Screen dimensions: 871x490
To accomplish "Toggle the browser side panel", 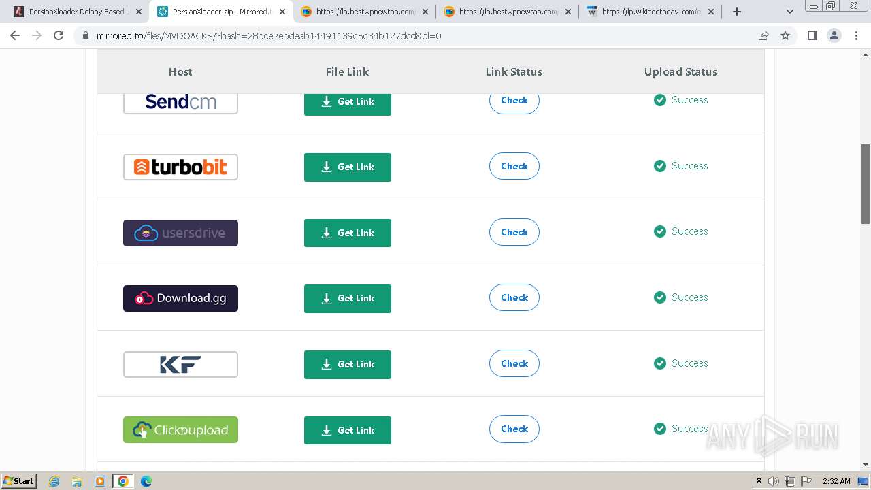I will [812, 35].
